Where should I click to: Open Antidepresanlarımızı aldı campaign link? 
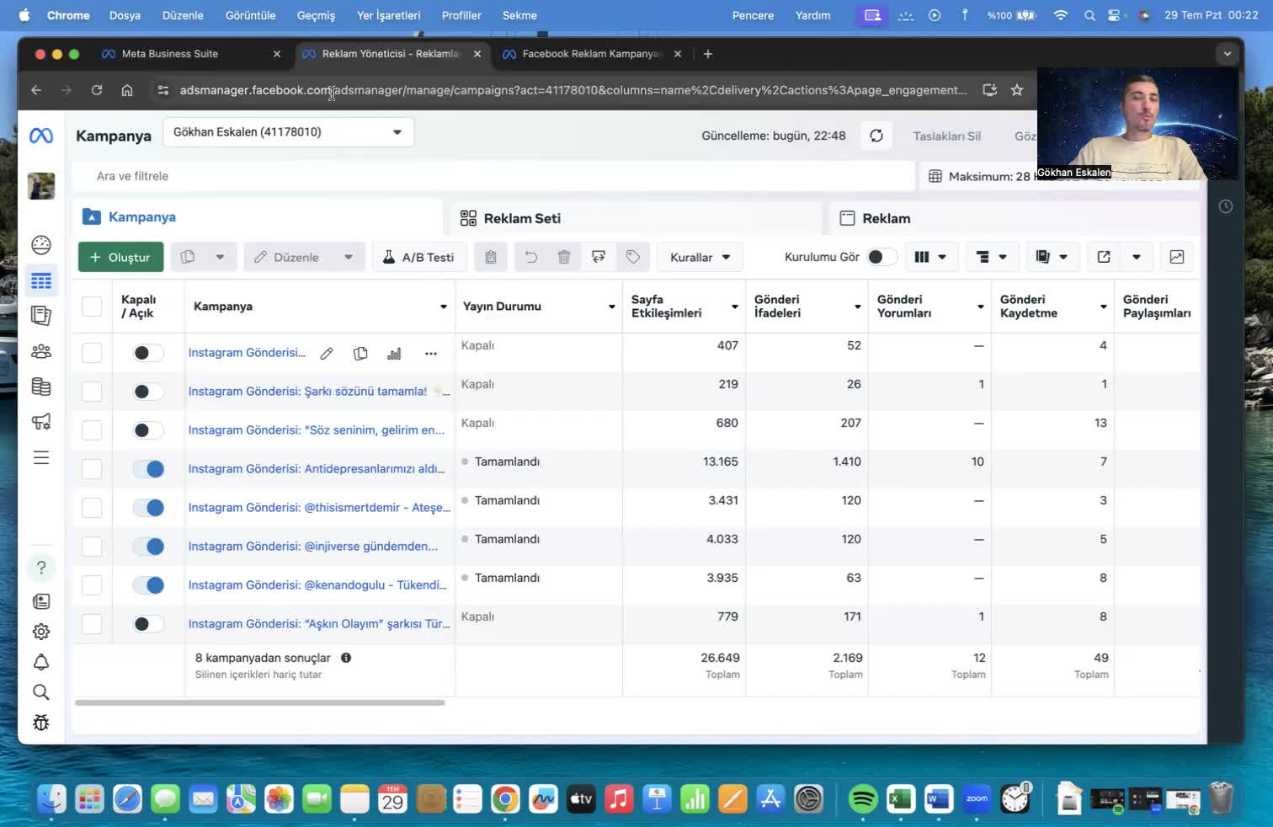point(316,469)
